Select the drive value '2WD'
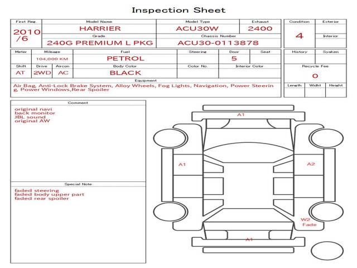Viewport: 357px width, 268px height. (42, 73)
